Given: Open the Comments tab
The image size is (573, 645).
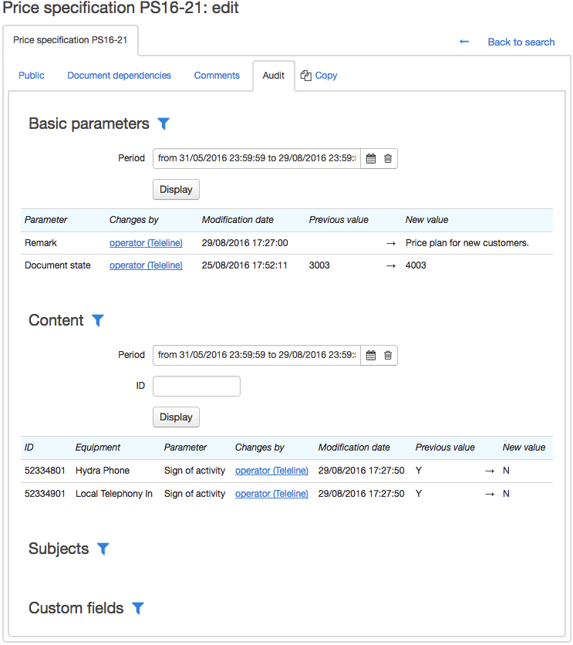Looking at the screenshot, I should coord(217,76).
